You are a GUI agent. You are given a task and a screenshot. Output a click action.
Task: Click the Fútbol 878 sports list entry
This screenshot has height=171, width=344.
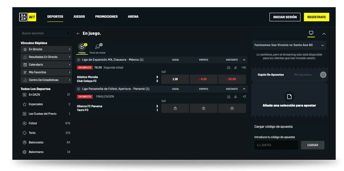(46, 123)
